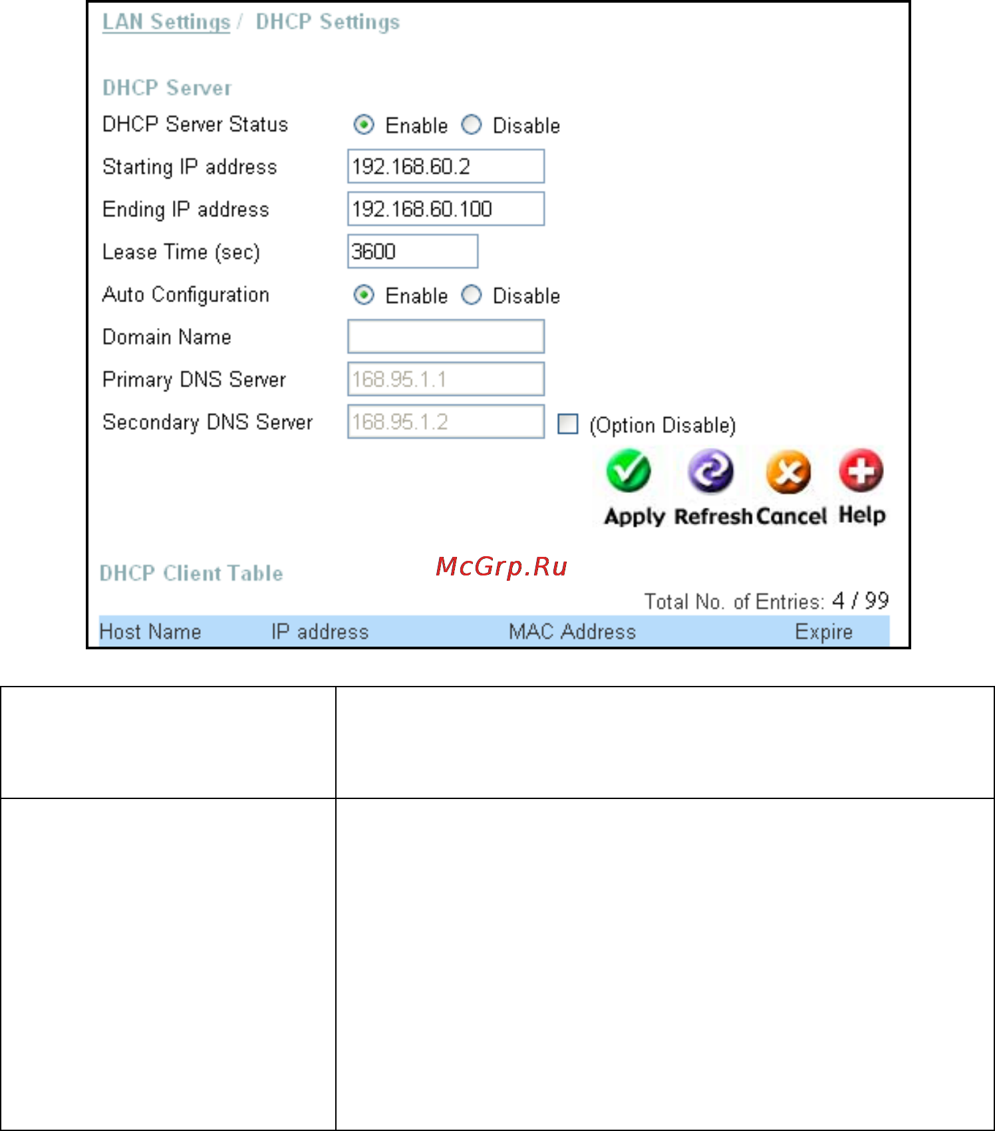Click the Ending IP address field
995x1131 pixels.
click(x=446, y=209)
